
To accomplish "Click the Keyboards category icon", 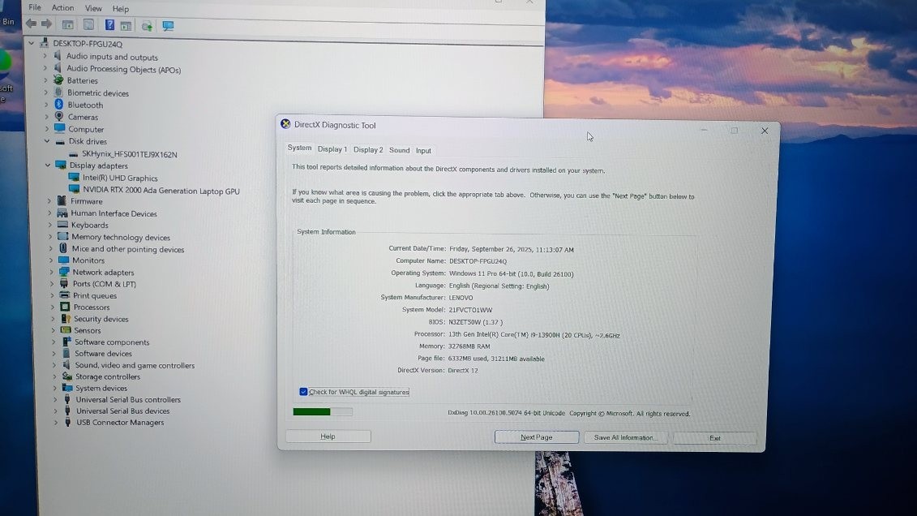I will pyautogui.click(x=62, y=225).
